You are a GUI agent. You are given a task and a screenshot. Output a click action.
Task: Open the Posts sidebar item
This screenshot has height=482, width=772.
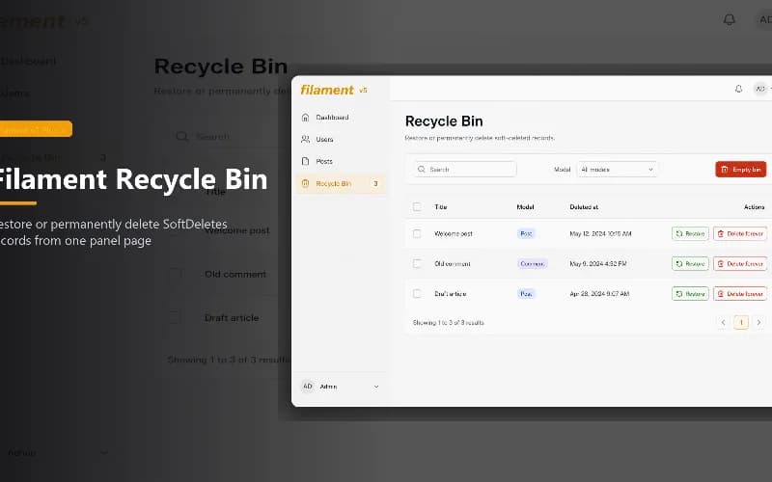coord(340,161)
